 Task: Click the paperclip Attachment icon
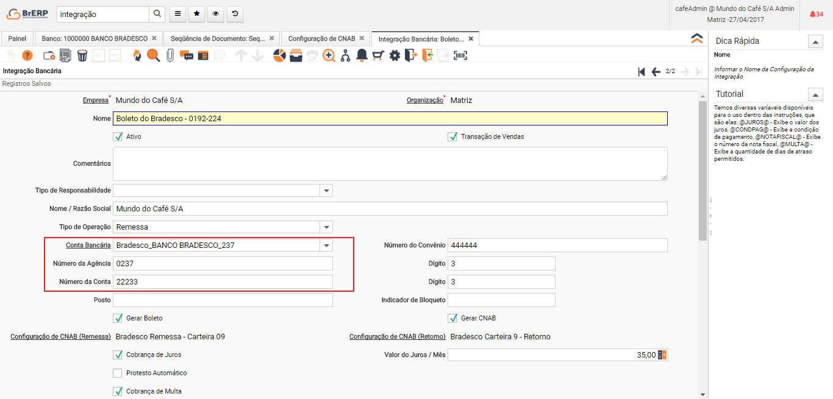pos(170,55)
